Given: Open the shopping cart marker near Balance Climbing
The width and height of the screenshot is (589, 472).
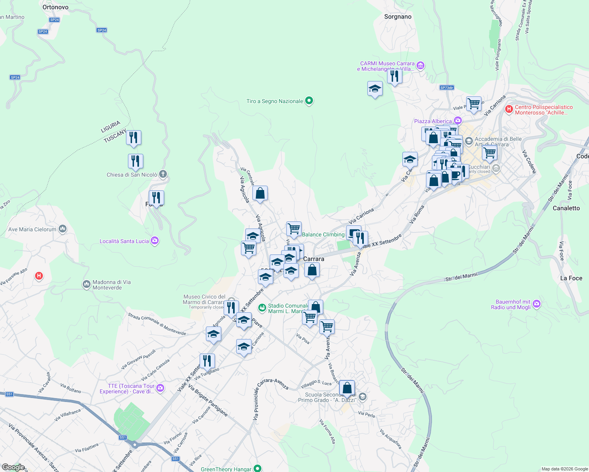Looking at the screenshot, I should click(x=293, y=228).
